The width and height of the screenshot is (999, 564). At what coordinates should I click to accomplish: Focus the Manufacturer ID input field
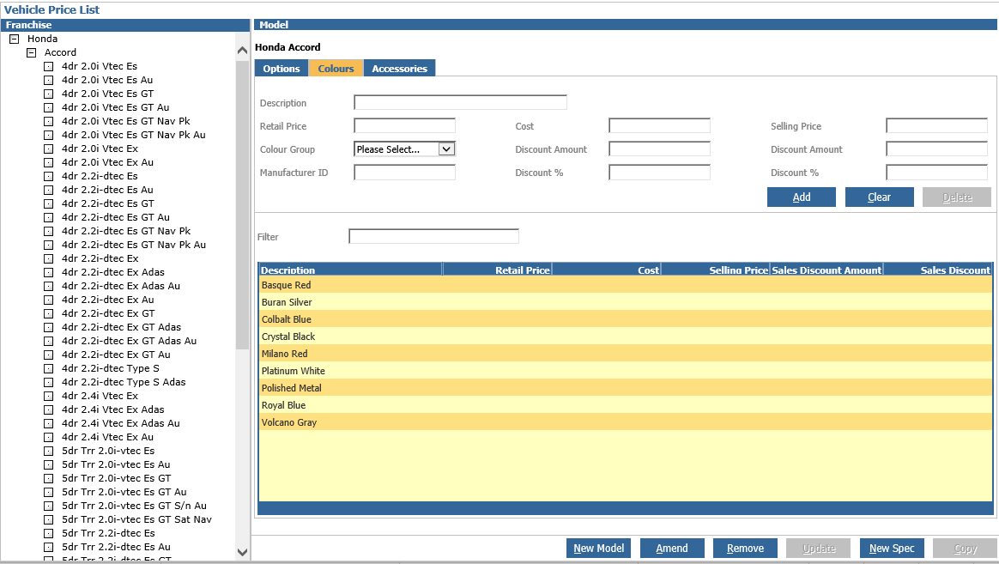click(x=404, y=172)
